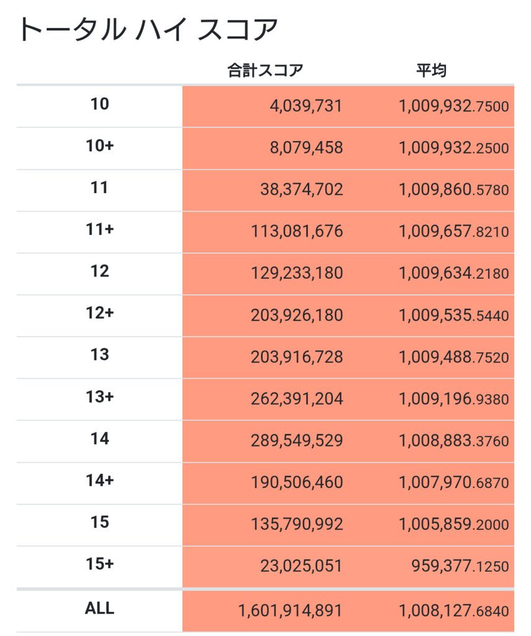
Task: Select the 13+ row label
Action: click(100, 397)
